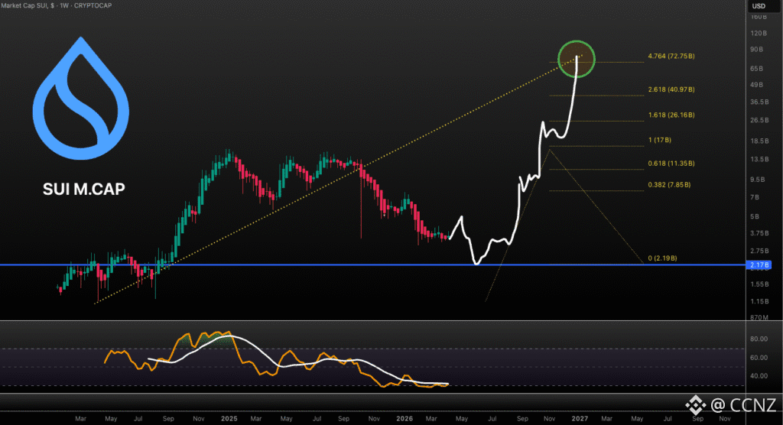Viewport: 783px width, 425px height.
Task: Click the 40.00 oscillator scale value
Action: pyautogui.click(x=759, y=376)
